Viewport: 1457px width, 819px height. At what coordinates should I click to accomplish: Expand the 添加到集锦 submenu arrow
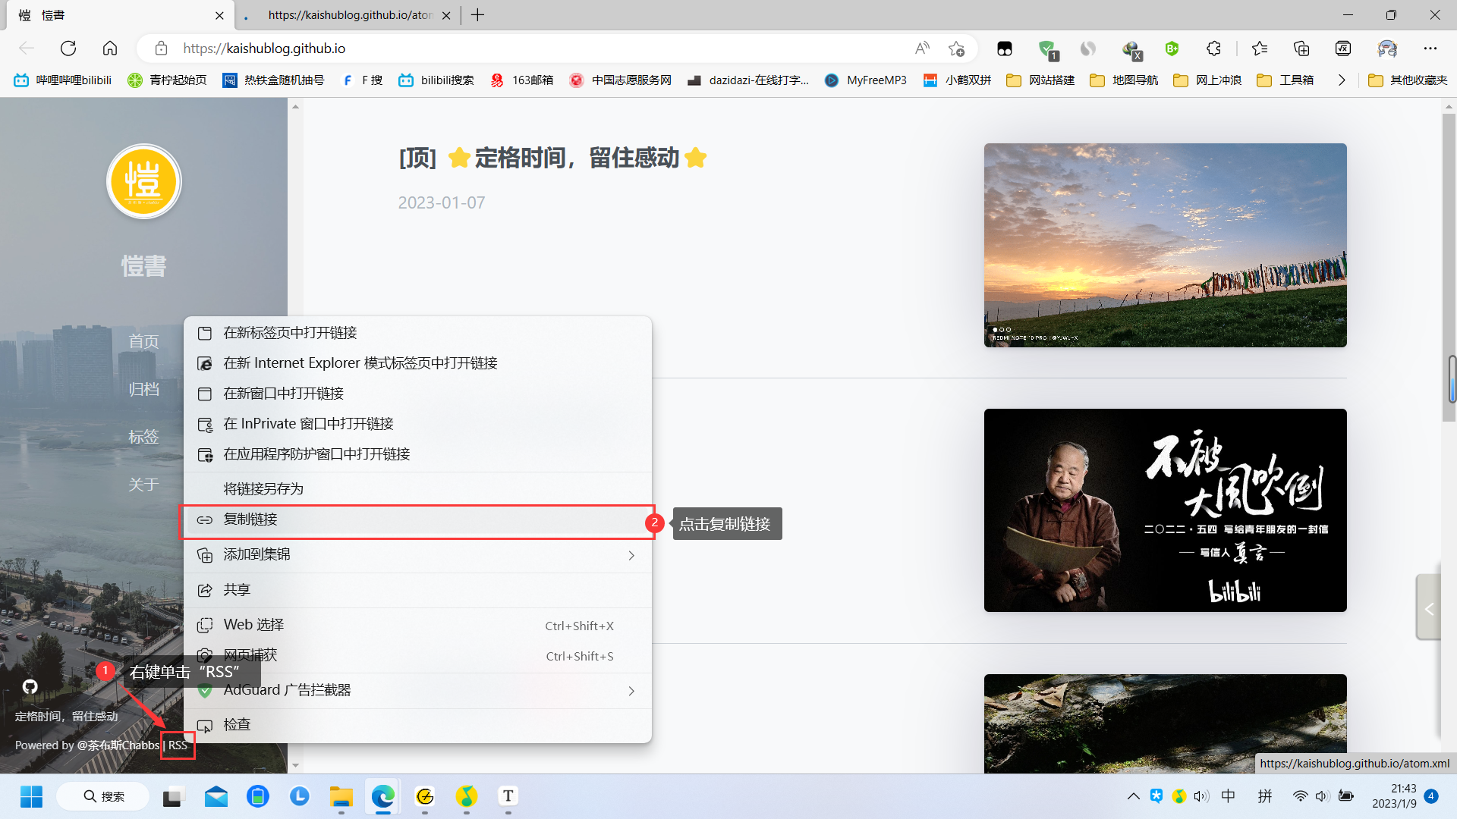tap(631, 555)
